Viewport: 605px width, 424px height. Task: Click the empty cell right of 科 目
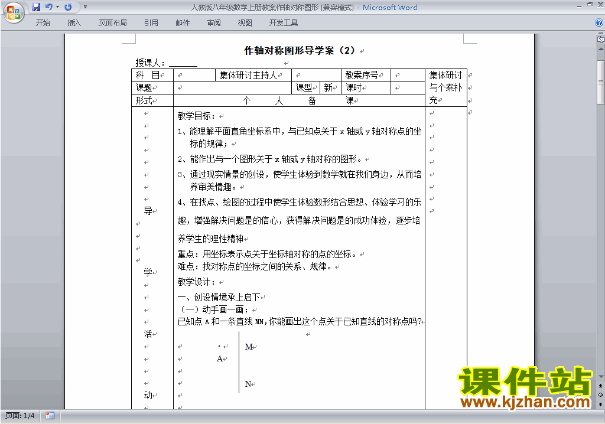194,75
